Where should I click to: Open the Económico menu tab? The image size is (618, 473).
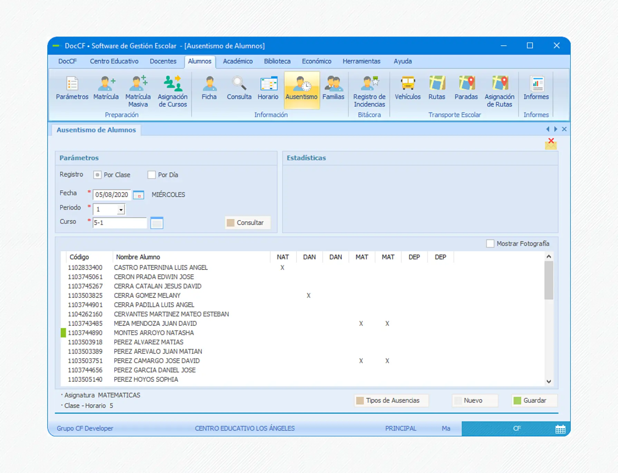click(316, 61)
